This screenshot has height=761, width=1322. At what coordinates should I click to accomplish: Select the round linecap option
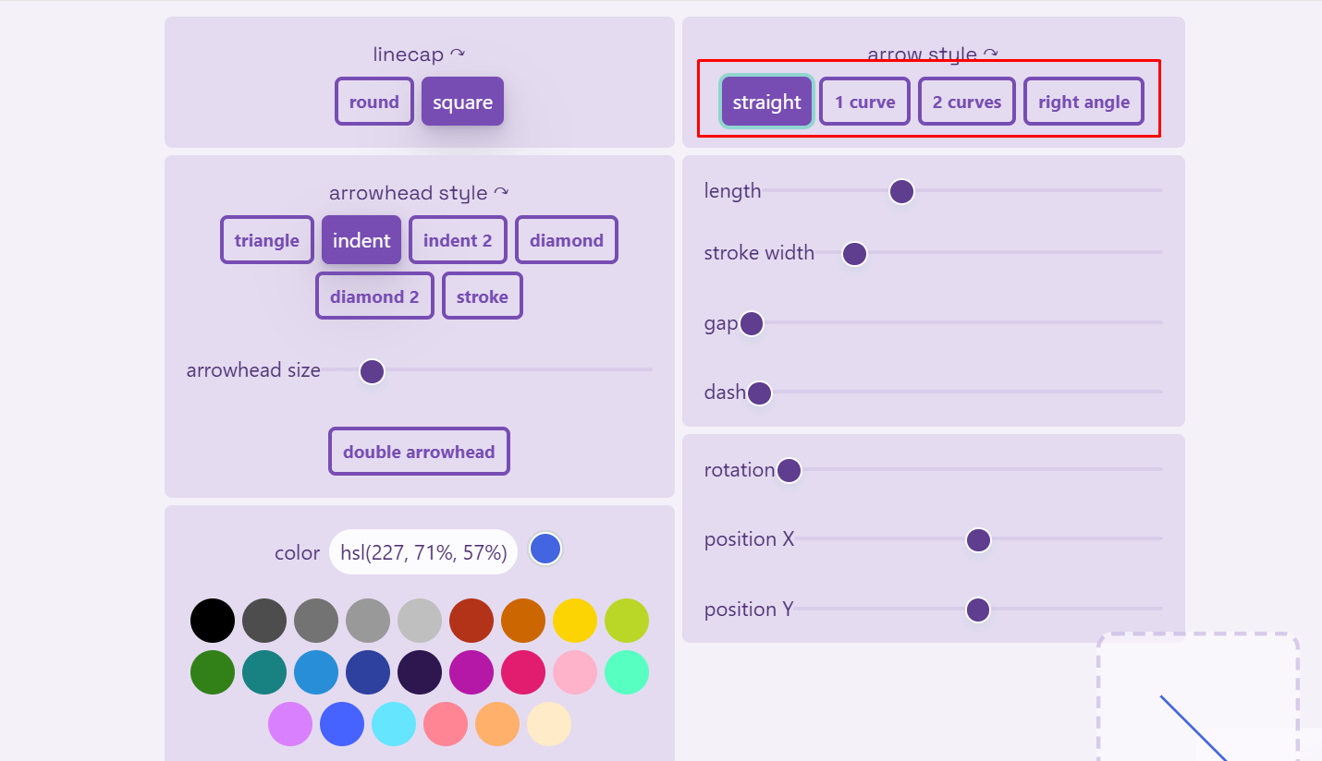374,102
